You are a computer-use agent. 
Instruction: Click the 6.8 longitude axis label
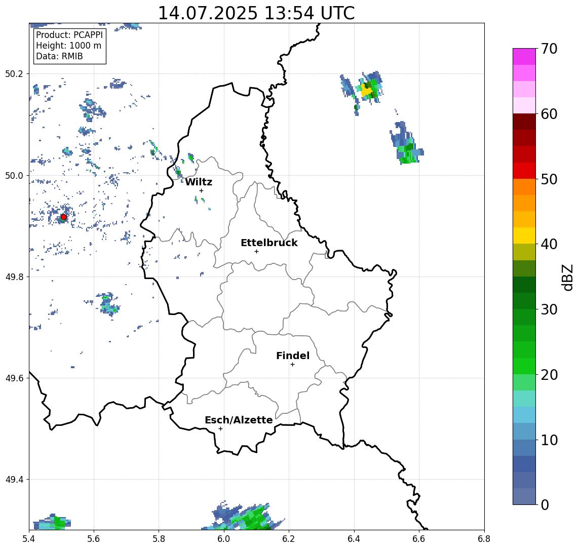pos(484,539)
